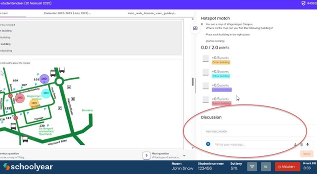Viewport: 317px width, 174px height.
Task: Click the paperclip attachment icon
Action: (x=301, y=144)
